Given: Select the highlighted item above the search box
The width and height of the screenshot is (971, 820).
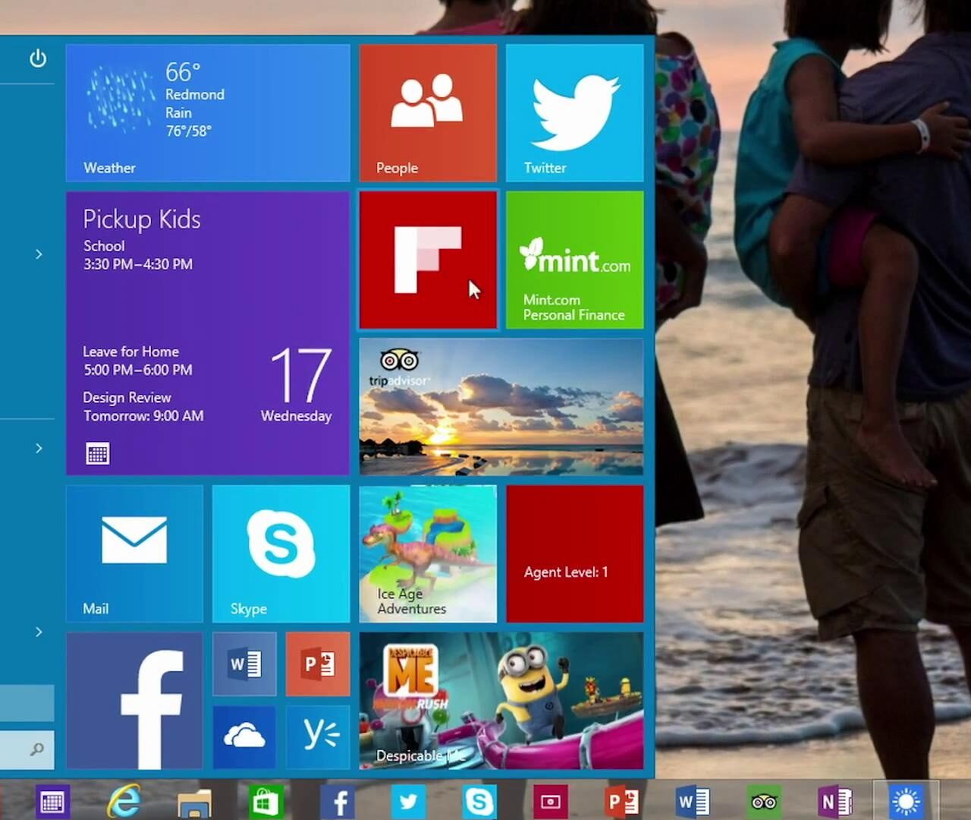Looking at the screenshot, I should [x=27, y=703].
